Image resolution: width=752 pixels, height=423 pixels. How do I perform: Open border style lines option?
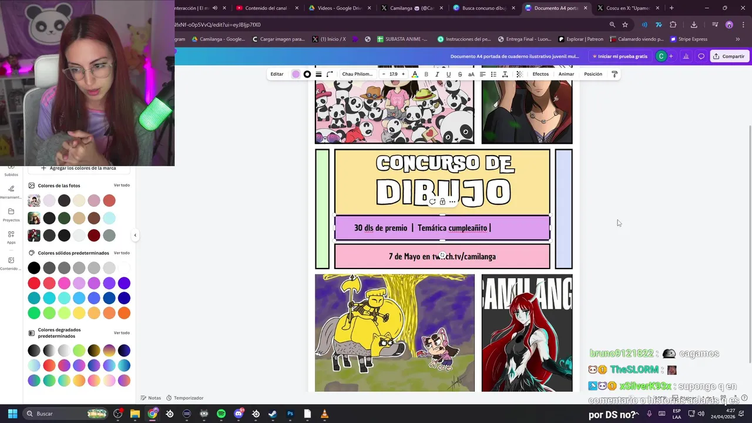[x=318, y=74]
